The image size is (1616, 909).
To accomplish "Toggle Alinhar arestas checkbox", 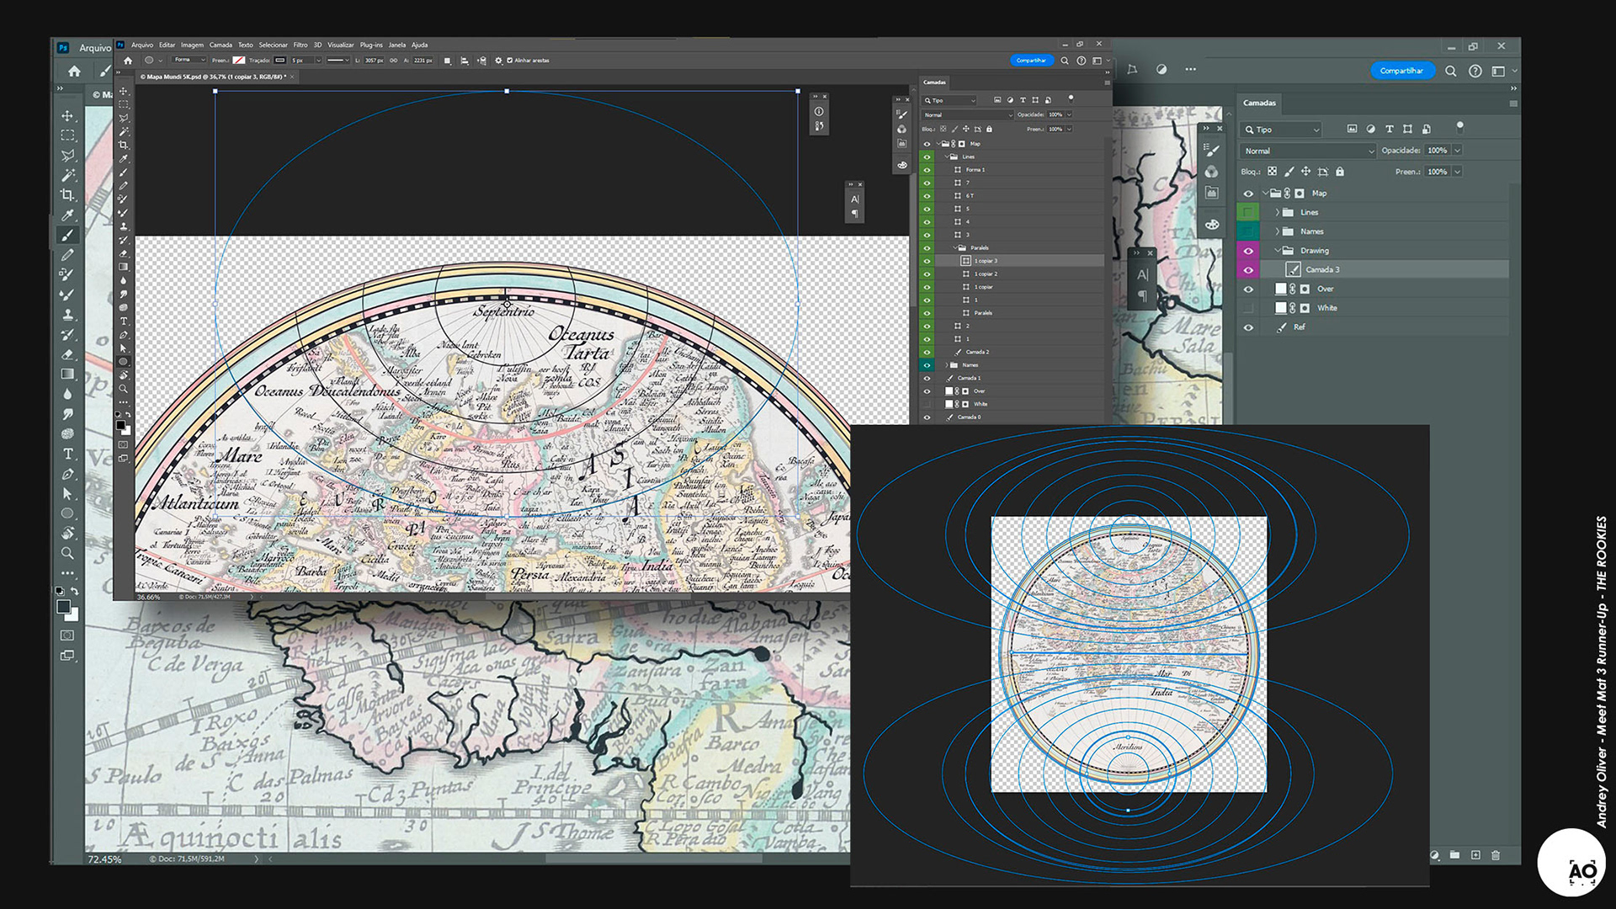I will coord(509,61).
